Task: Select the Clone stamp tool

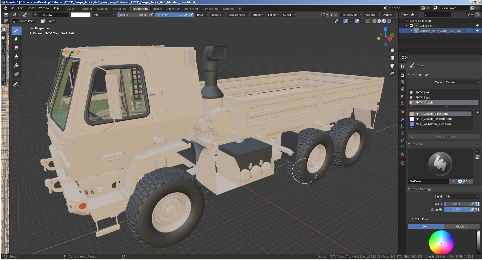Action: (x=16, y=56)
